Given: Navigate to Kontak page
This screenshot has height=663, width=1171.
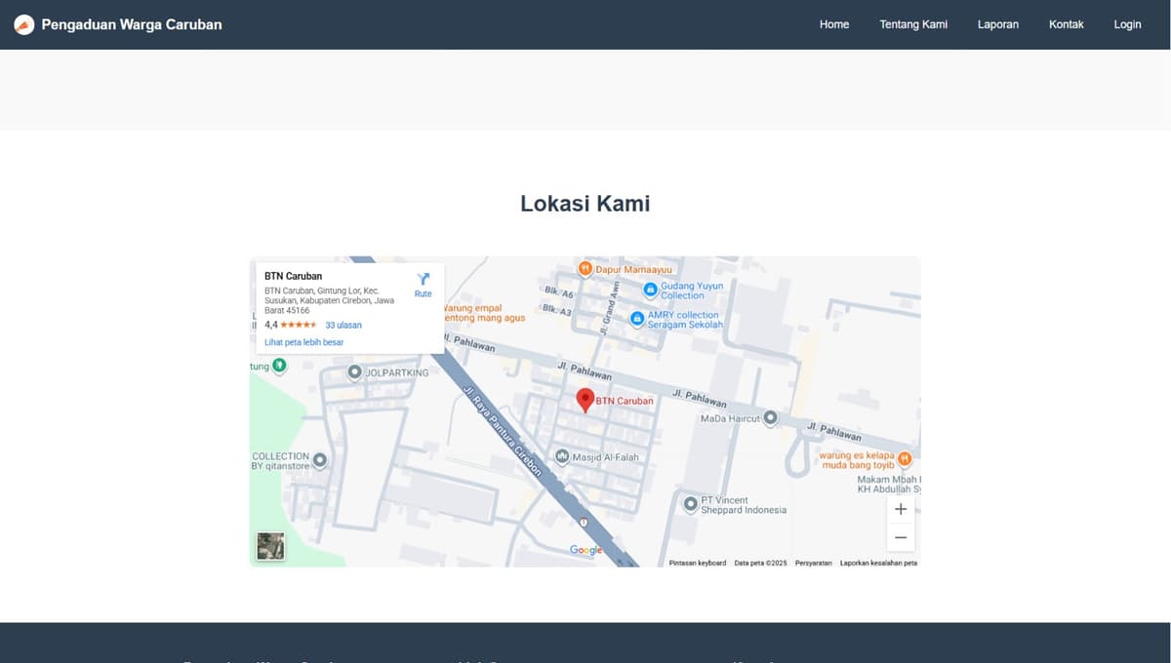Looking at the screenshot, I should 1067,24.
